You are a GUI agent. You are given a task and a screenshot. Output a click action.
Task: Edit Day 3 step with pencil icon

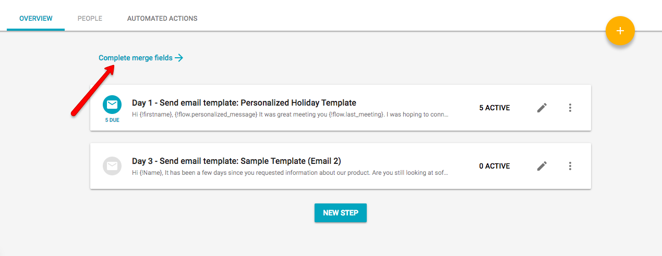(542, 166)
